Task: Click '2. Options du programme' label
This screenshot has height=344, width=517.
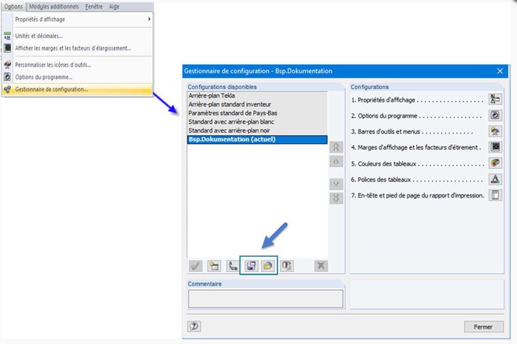Action: 384,116
